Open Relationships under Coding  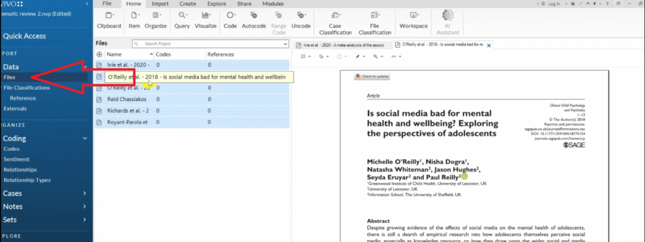click(x=20, y=170)
